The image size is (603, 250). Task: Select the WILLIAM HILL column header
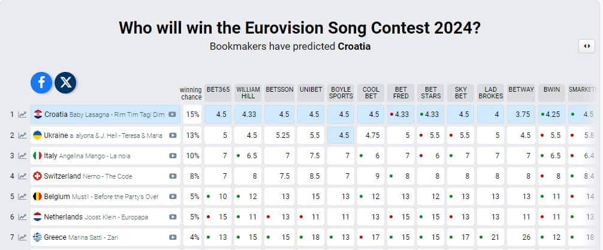click(248, 93)
